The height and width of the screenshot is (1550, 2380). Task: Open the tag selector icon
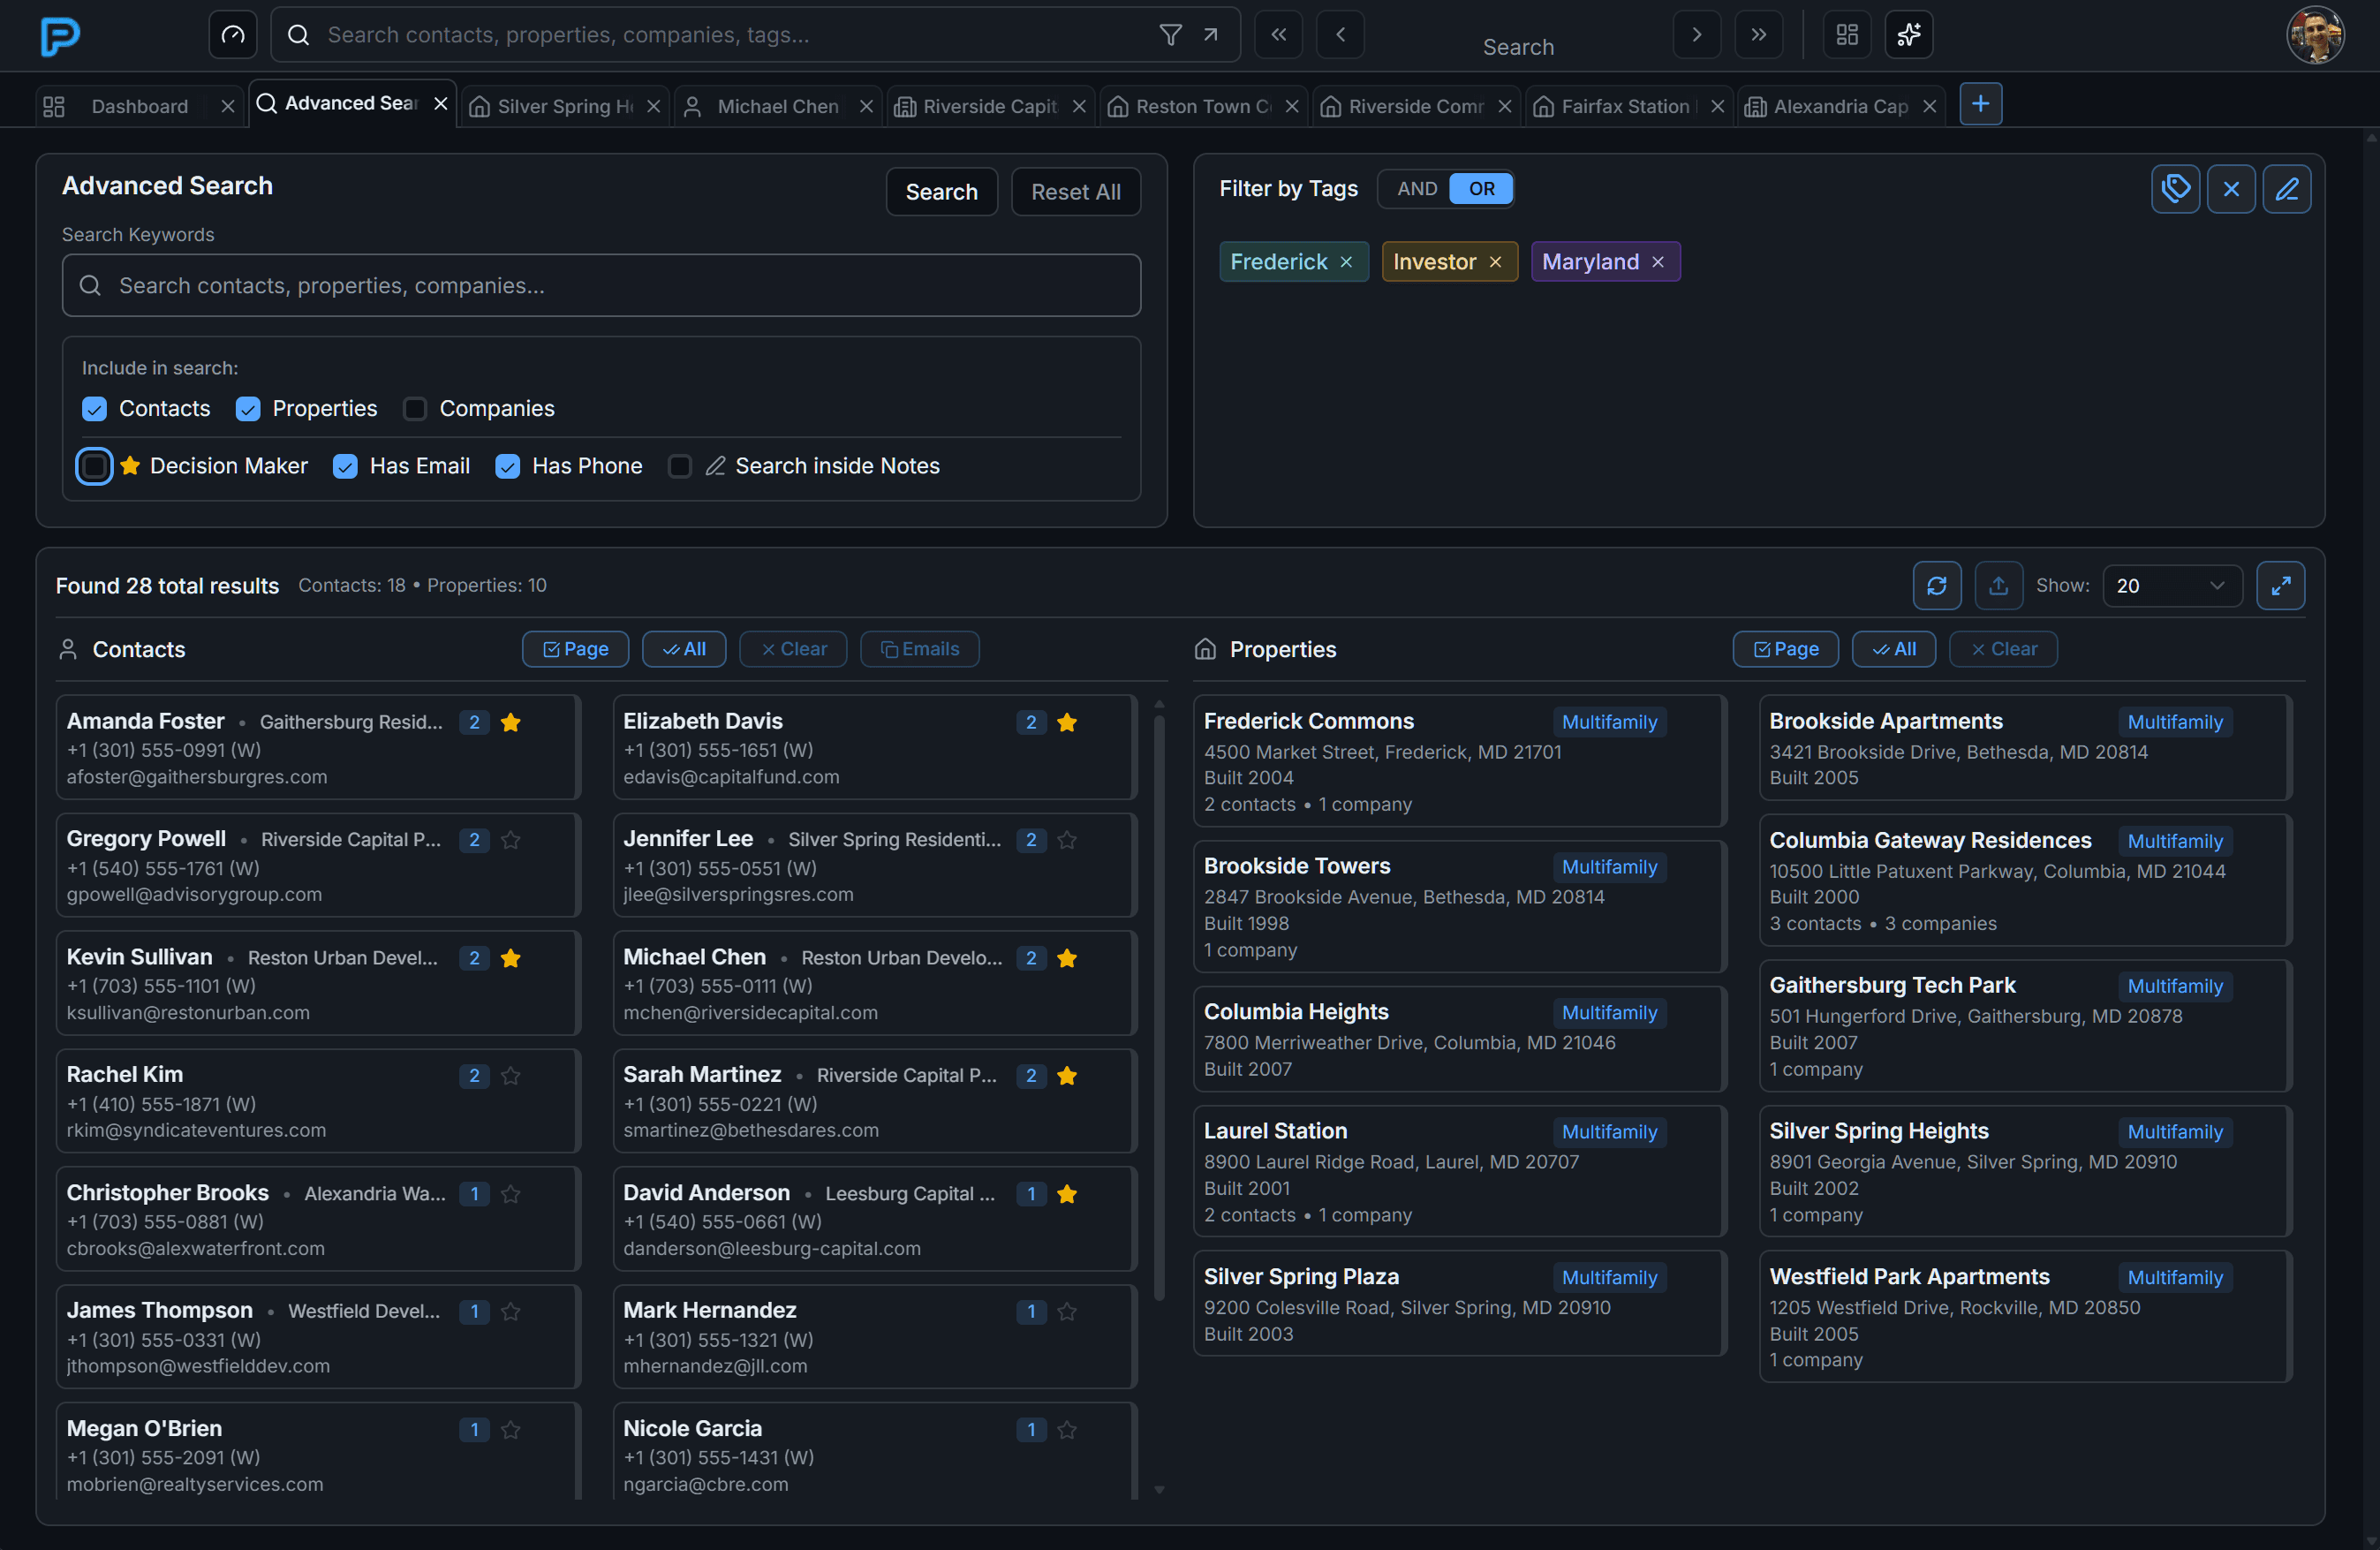(2174, 189)
